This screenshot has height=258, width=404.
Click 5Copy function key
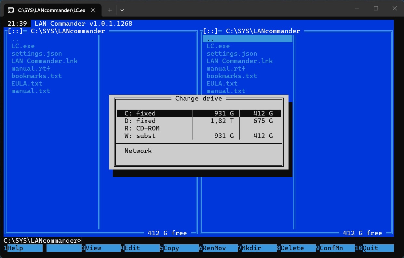tap(179, 248)
